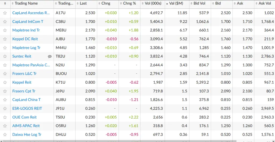This screenshot has height=142, width=275.
Task: Open Daiwa Hse Log Tr link
Action: click(27, 135)
